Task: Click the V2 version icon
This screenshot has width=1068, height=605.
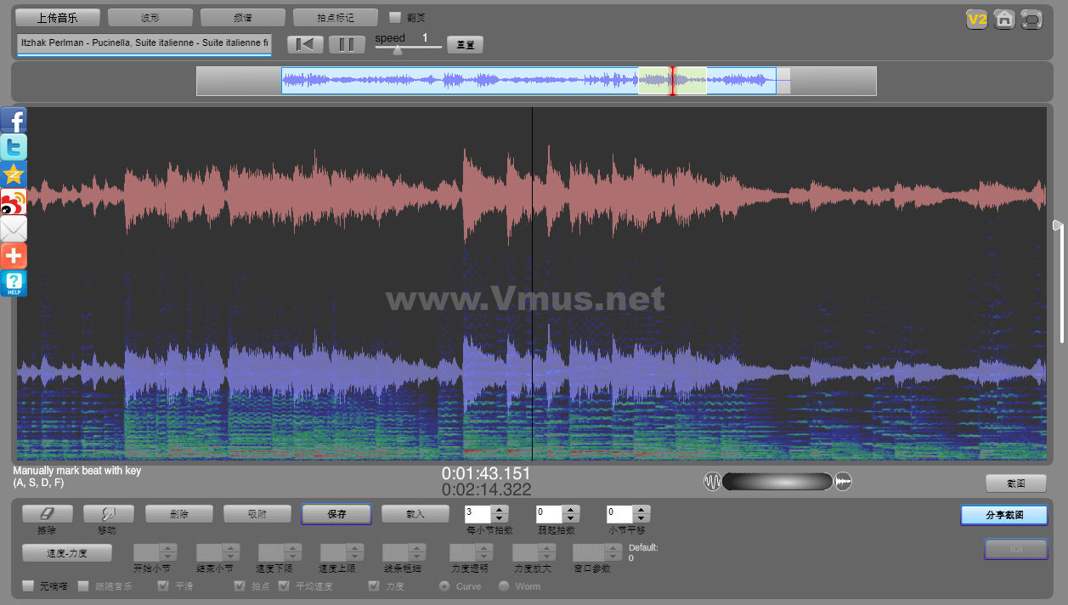Action: coord(977,20)
